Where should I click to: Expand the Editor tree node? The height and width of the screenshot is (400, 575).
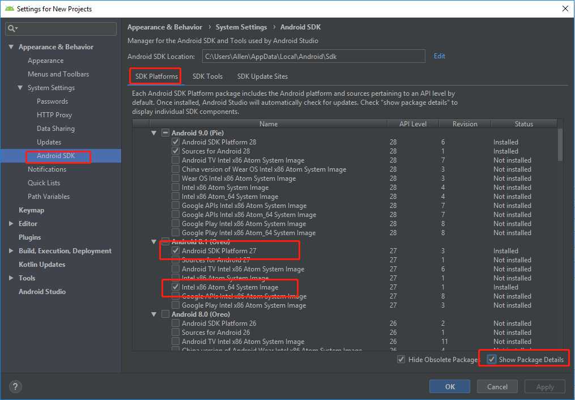click(11, 224)
